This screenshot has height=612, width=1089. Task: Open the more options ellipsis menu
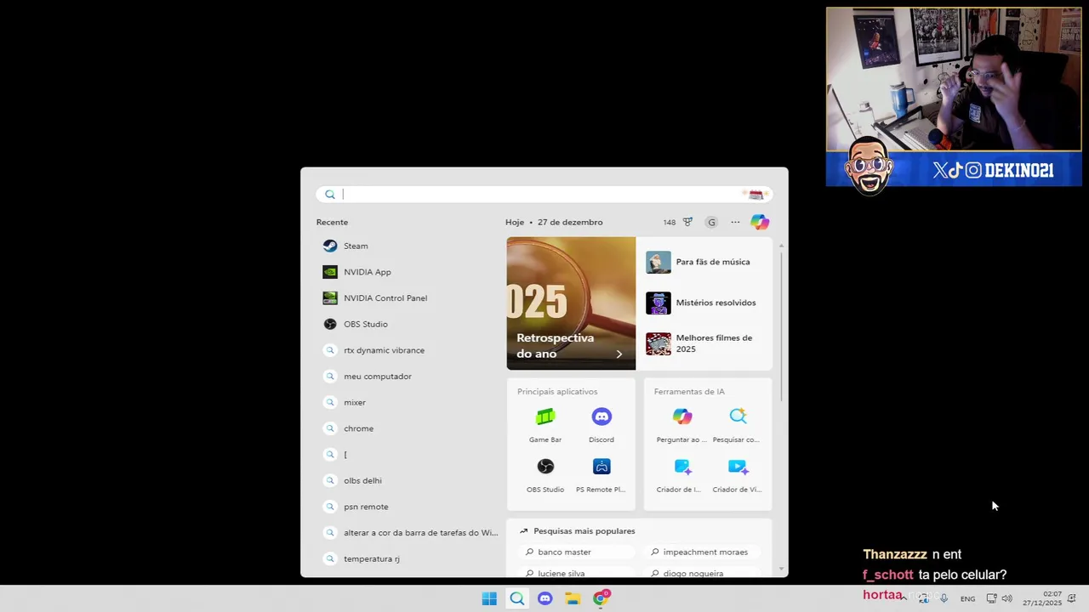click(735, 222)
